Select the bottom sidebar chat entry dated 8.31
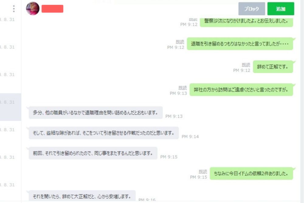Screen dimensions: 304x203 pos(10,185)
